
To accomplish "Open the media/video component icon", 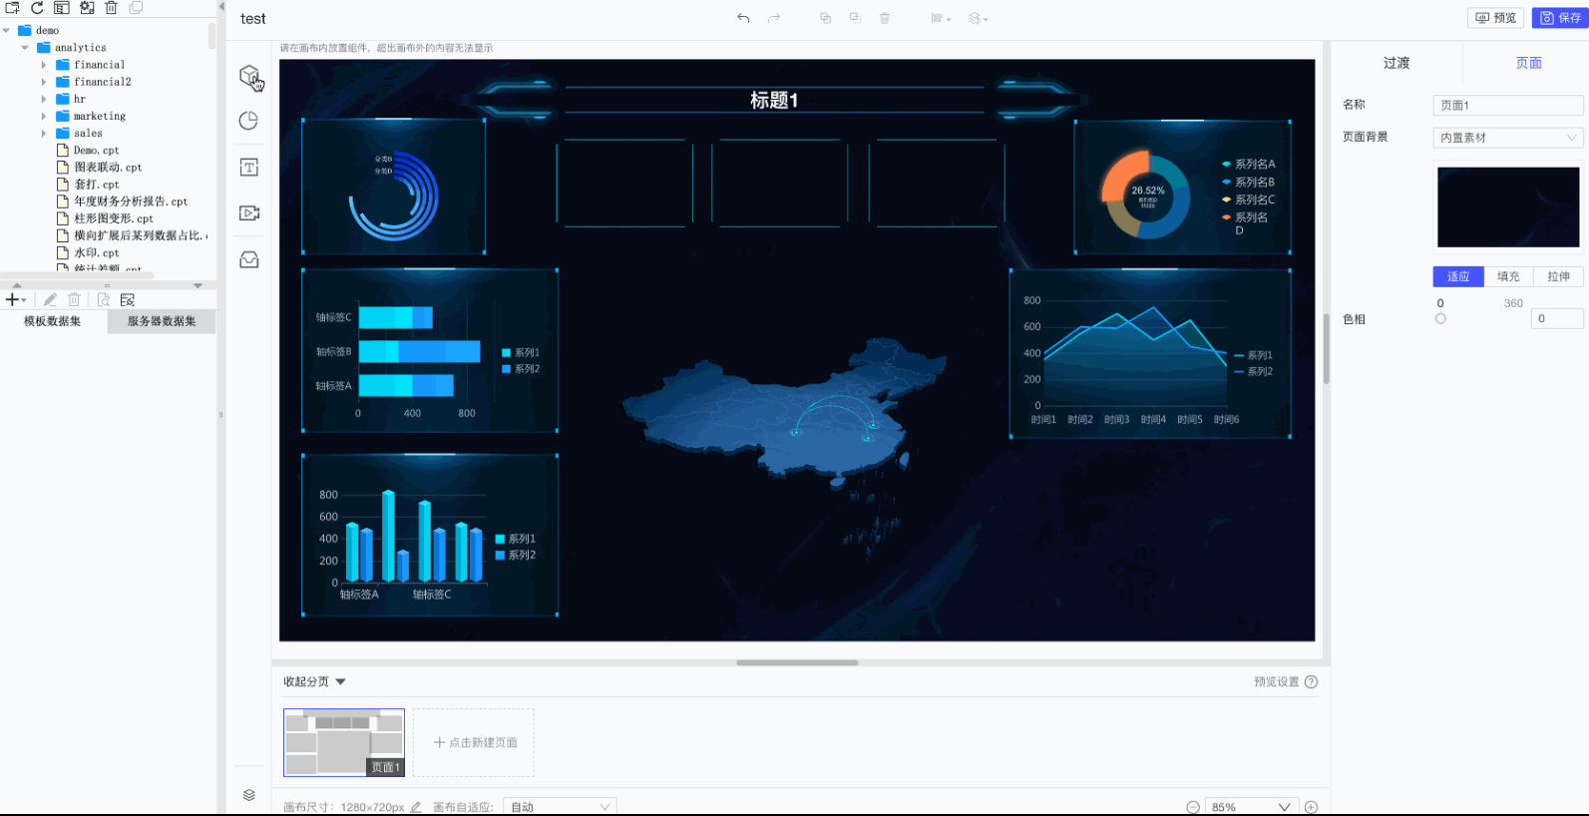I will pyautogui.click(x=249, y=213).
